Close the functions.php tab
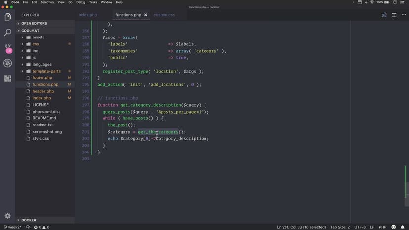 click(x=146, y=15)
